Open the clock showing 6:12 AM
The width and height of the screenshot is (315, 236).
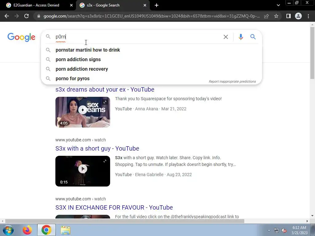click(299, 230)
